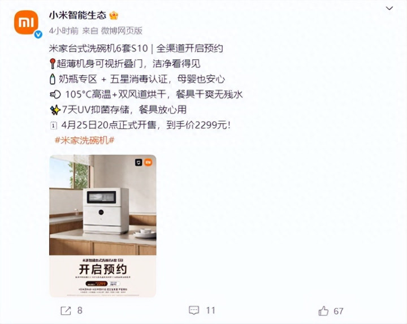The height and width of the screenshot is (324, 407).
Task: Click the blue verified badge on avatar
Action: tap(38, 34)
